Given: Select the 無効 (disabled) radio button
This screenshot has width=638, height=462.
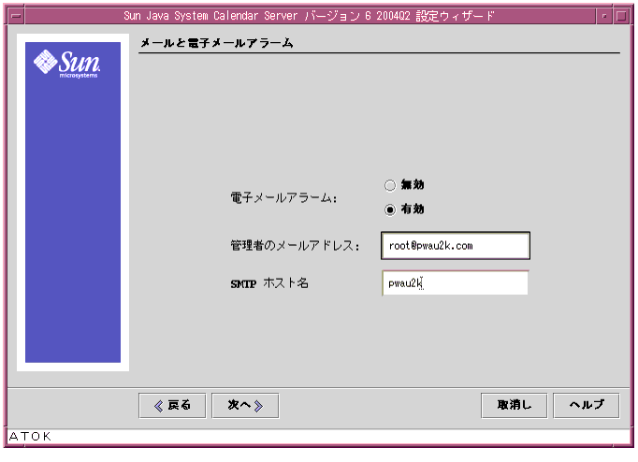Looking at the screenshot, I should coord(390,185).
